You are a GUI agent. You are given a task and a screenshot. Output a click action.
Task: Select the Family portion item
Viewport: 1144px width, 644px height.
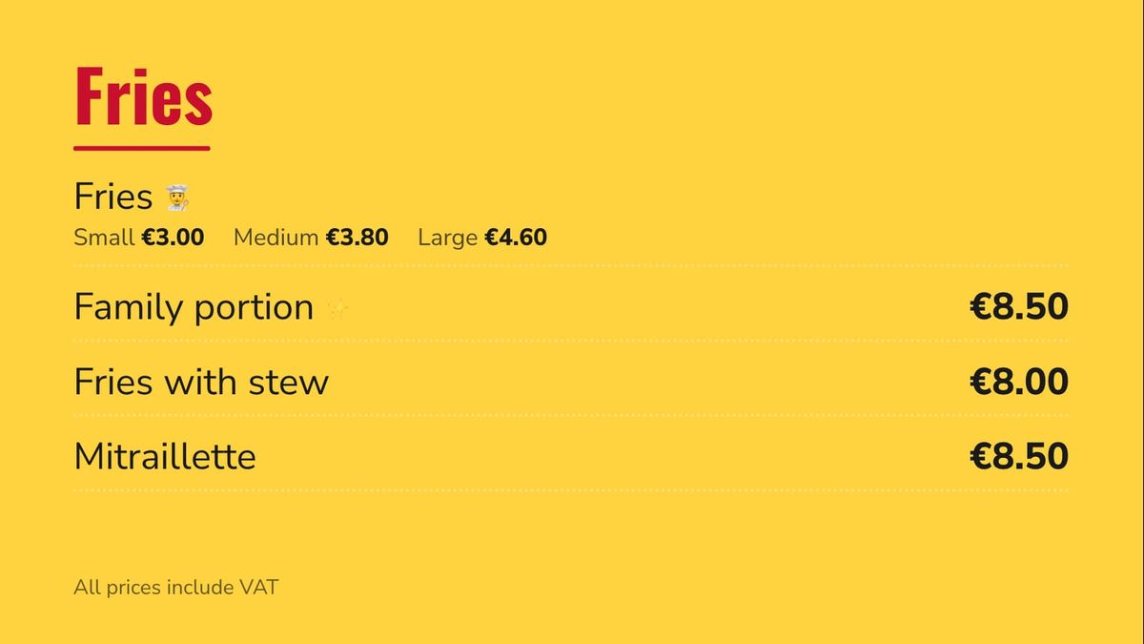point(194,307)
